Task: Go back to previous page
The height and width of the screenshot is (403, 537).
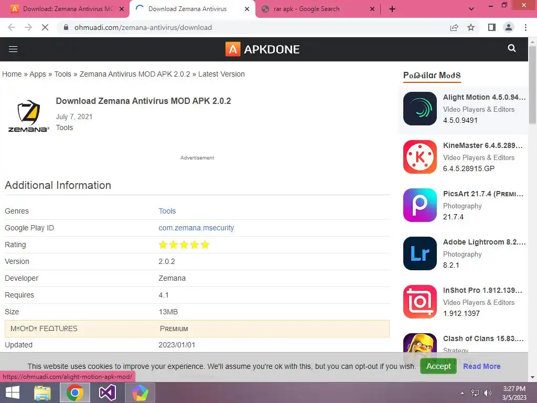Action: coord(12,27)
